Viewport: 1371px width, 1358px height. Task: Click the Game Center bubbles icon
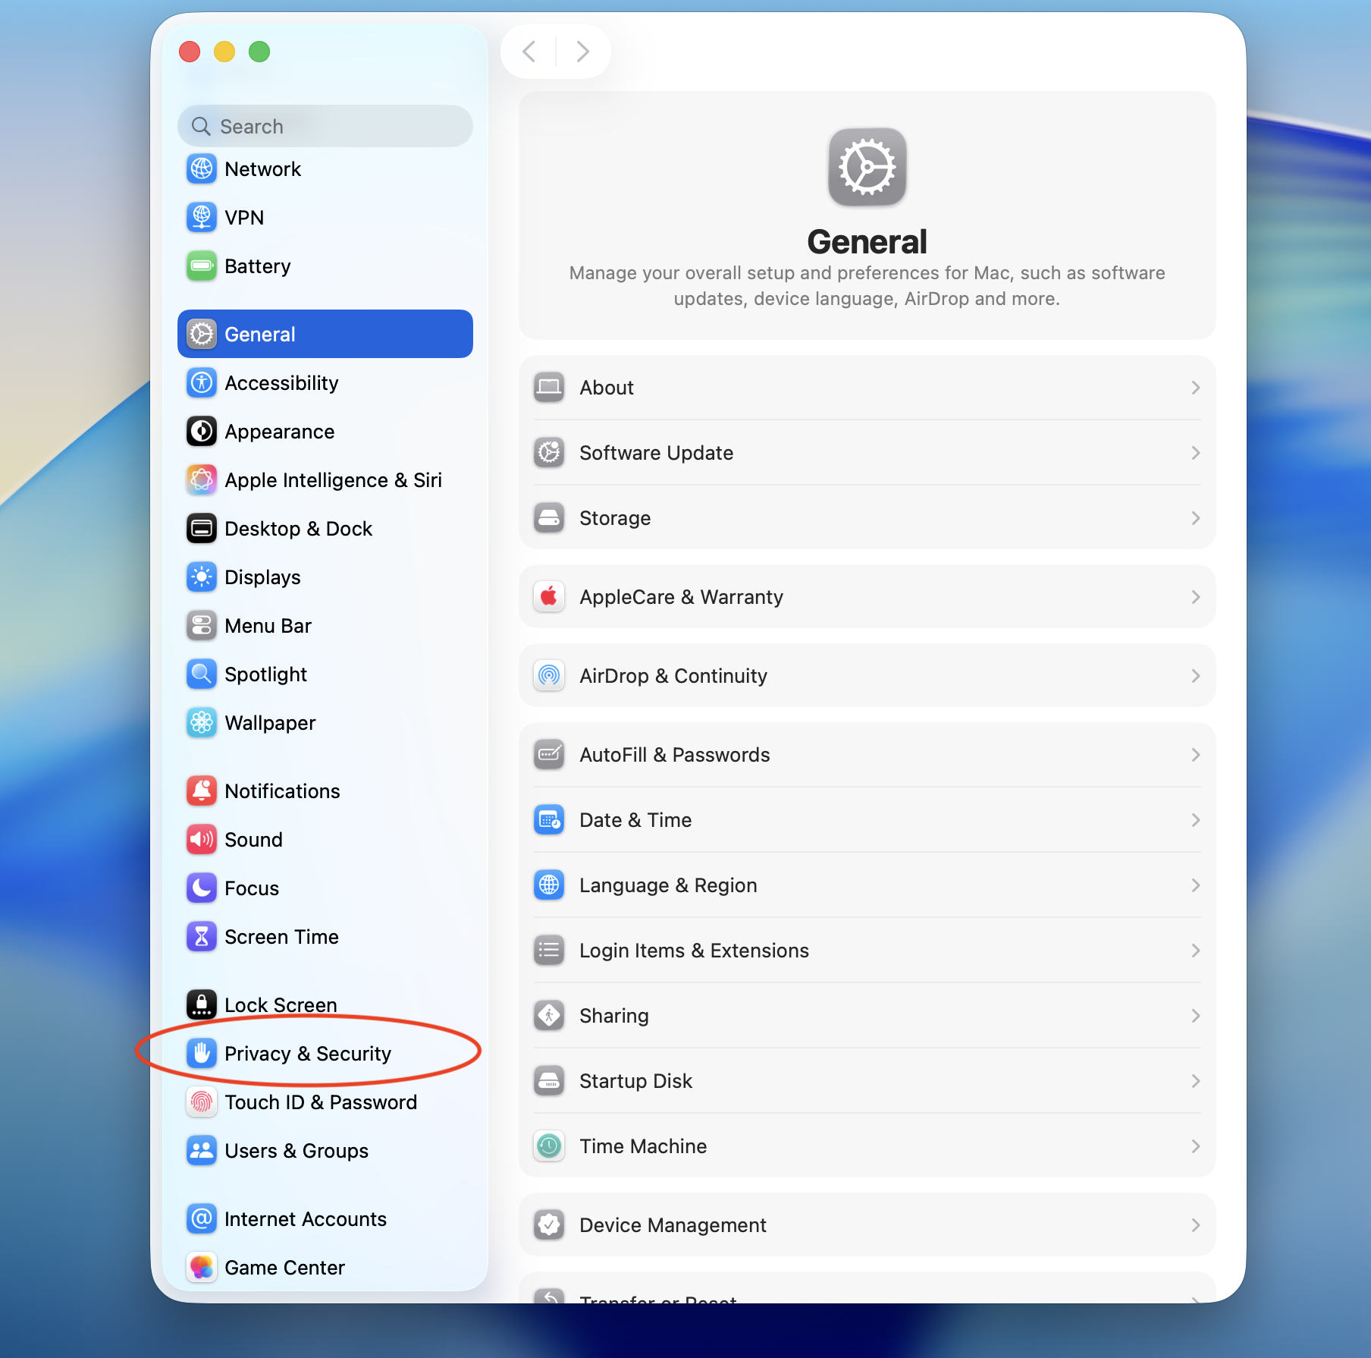click(202, 1268)
